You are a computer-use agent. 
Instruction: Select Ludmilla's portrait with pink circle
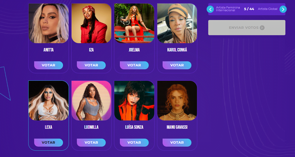click(91, 101)
